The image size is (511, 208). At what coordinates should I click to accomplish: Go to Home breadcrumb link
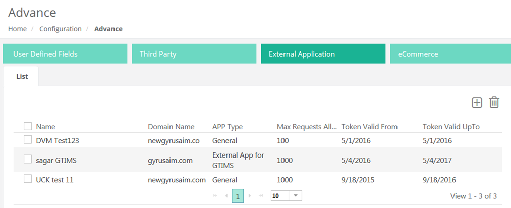click(17, 29)
